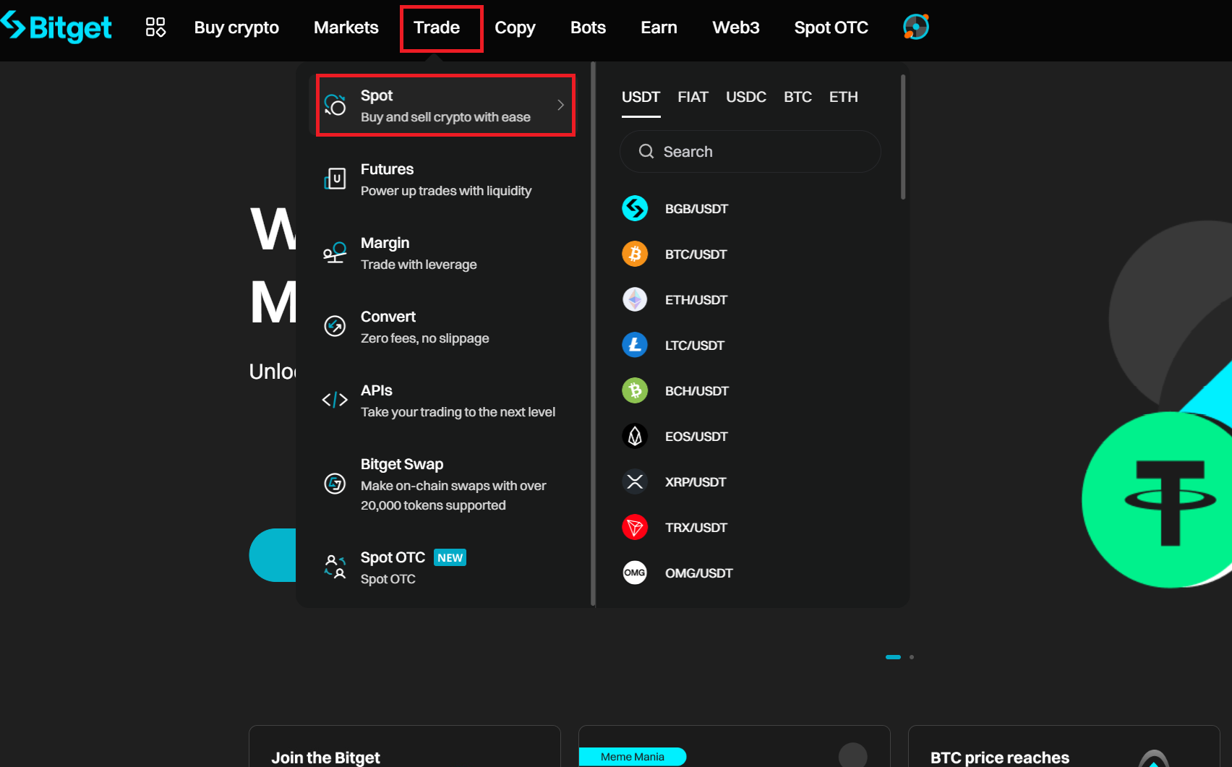Expand the Spot submenu chevron

[x=560, y=106]
